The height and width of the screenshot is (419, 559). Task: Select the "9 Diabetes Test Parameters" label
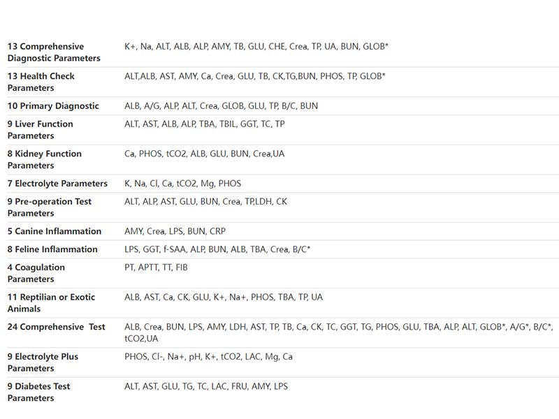click(x=39, y=392)
